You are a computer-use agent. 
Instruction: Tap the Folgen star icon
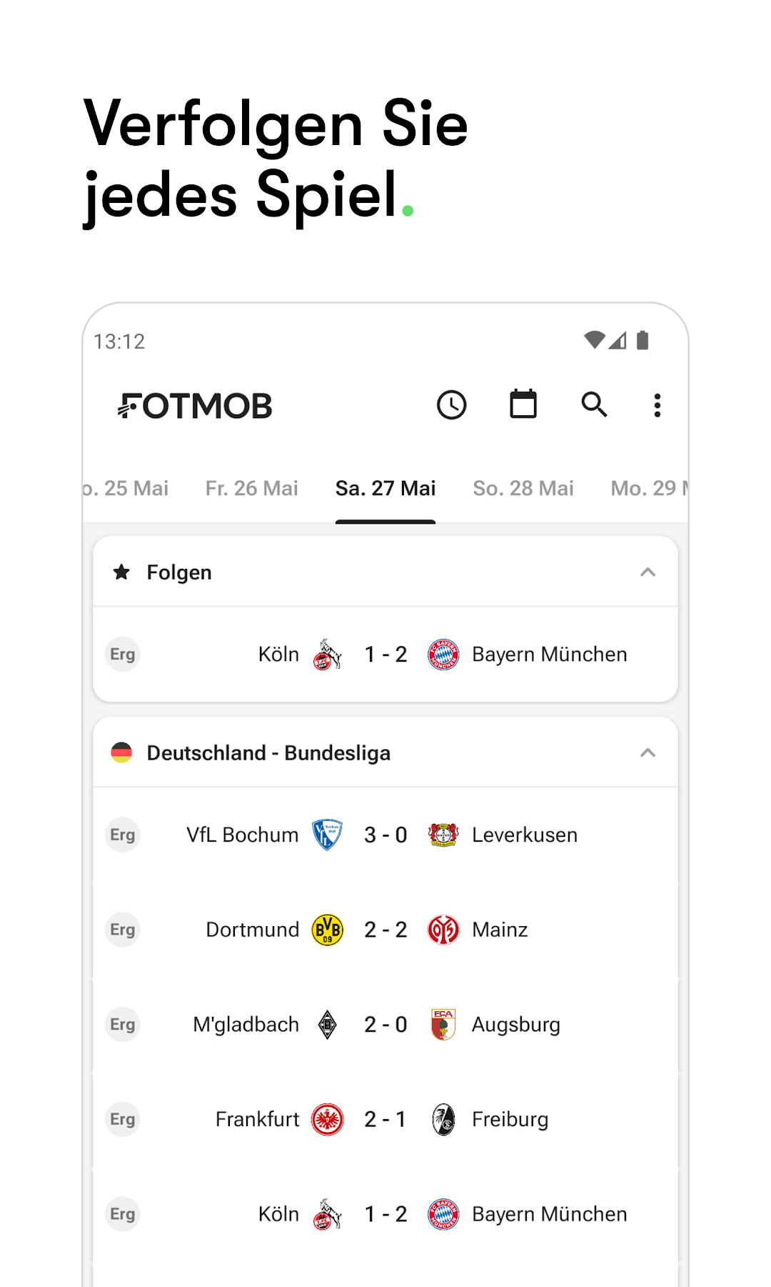click(x=122, y=572)
